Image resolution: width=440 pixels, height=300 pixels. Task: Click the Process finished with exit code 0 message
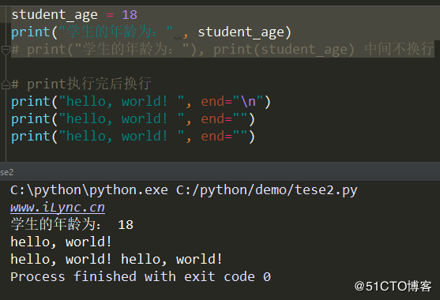click(141, 277)
